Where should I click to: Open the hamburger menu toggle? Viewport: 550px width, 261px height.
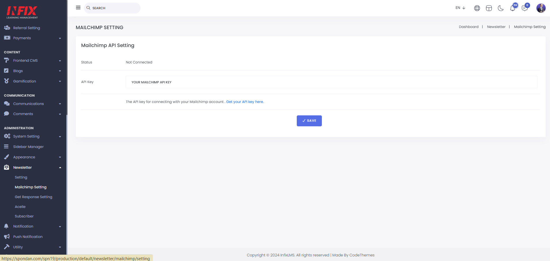tap(78, 7)
